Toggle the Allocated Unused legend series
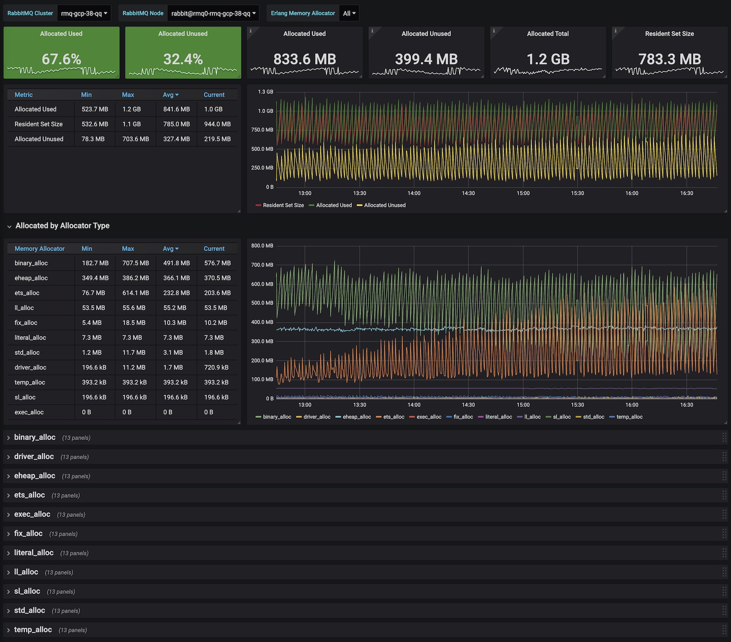Screen dimensions: 731x642 click(x=384, y=205)
